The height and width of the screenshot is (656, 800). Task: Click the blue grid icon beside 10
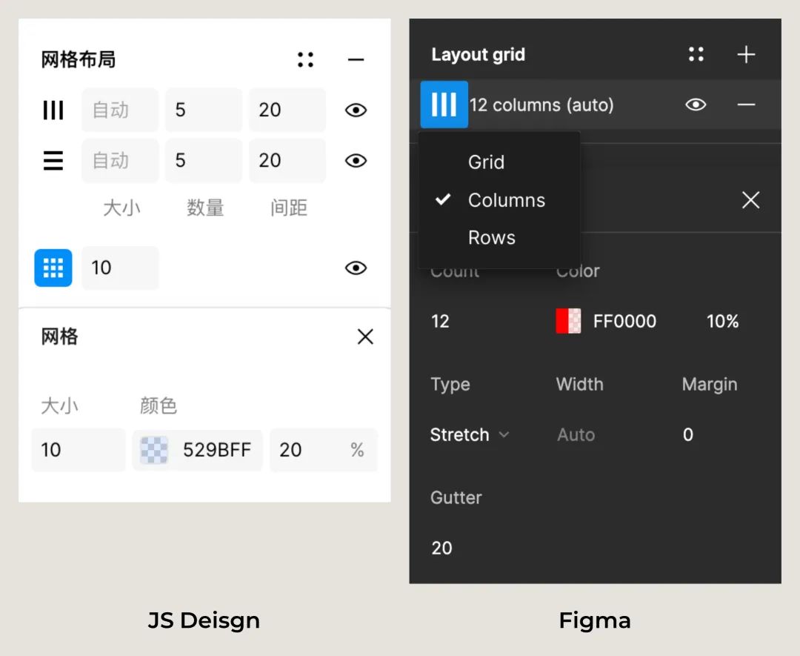click(53, 268)
